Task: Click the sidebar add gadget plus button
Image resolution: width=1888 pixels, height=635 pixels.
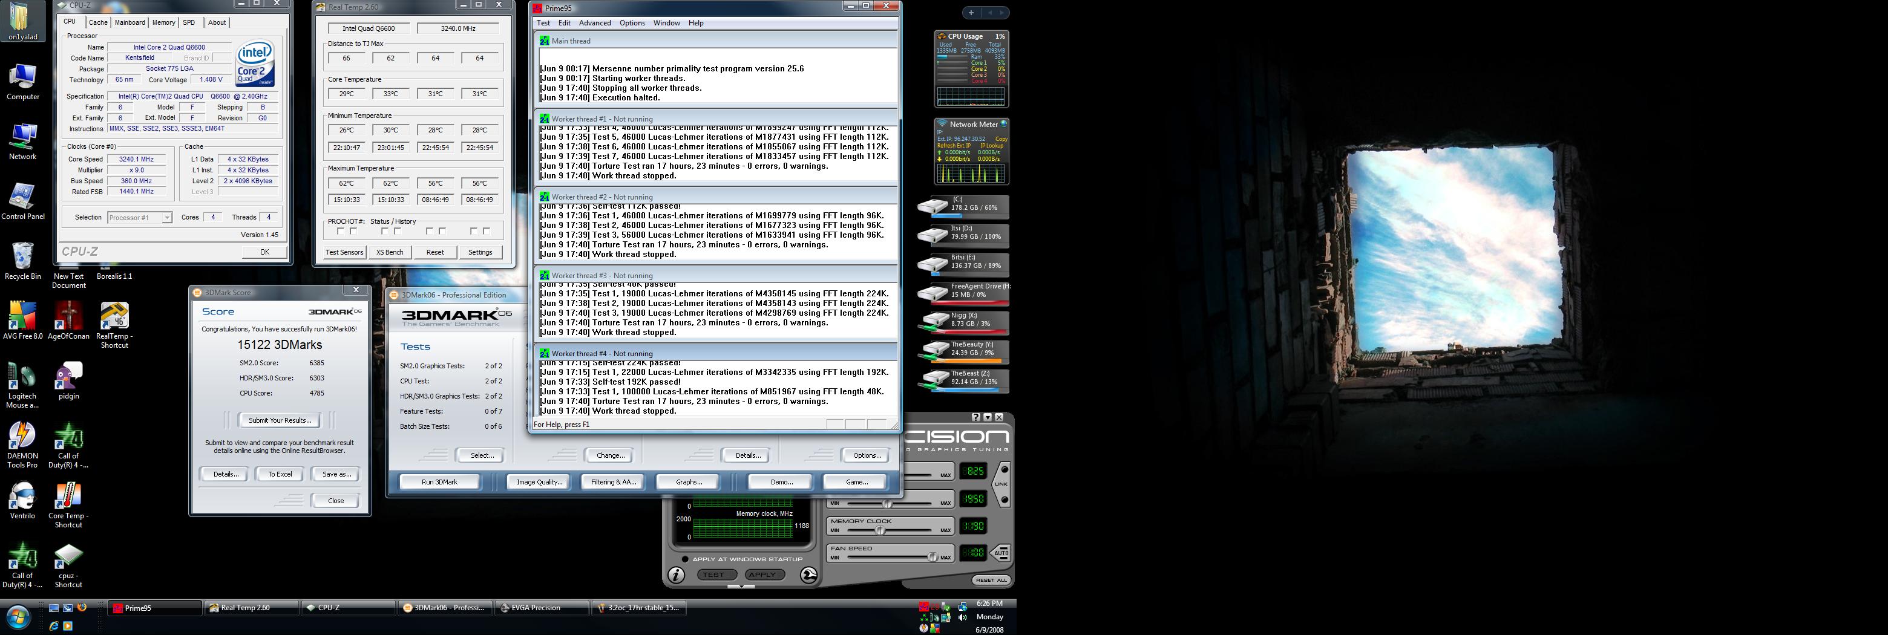Action: click(971, 13)
